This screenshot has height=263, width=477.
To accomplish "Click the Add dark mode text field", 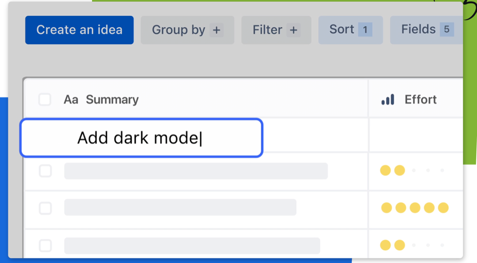I will point(141,138).
